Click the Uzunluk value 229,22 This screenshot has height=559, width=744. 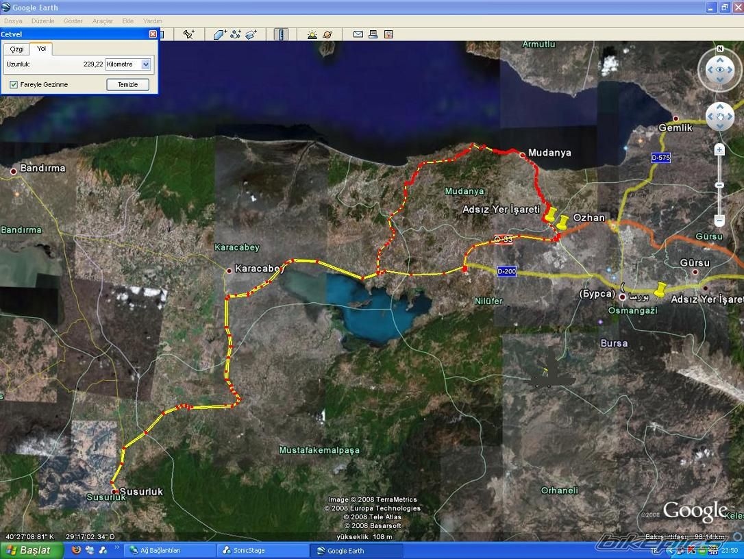93,64
